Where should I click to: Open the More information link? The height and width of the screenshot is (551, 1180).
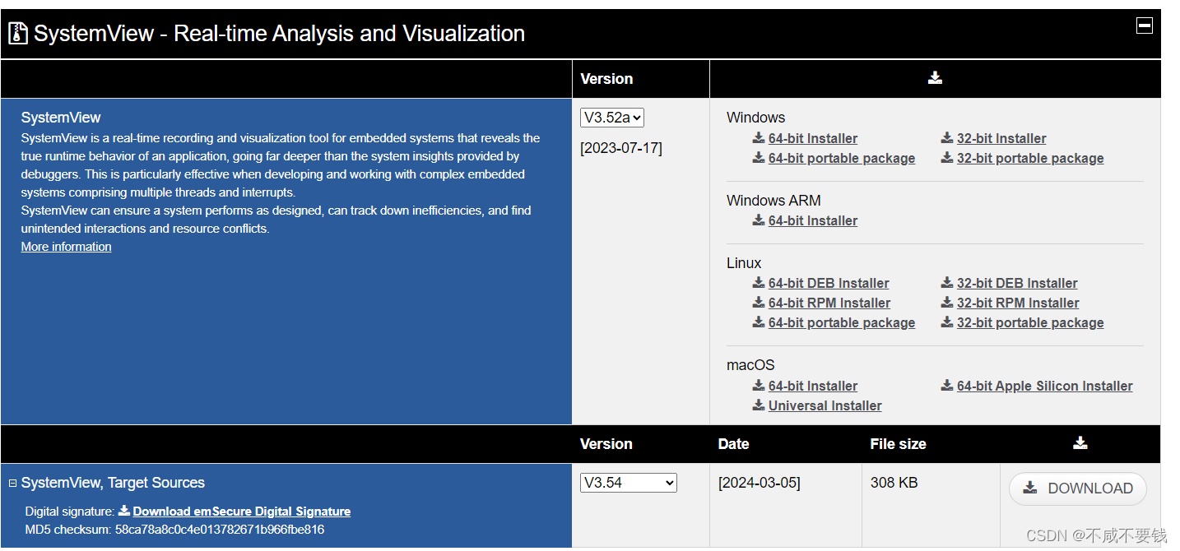(67, 247)
